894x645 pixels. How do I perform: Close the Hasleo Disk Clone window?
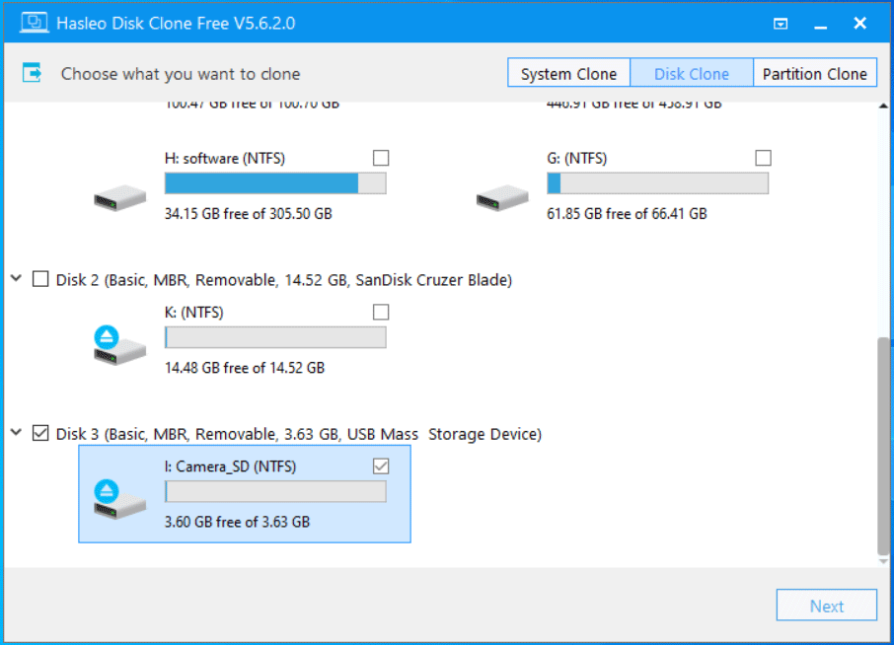859,23
